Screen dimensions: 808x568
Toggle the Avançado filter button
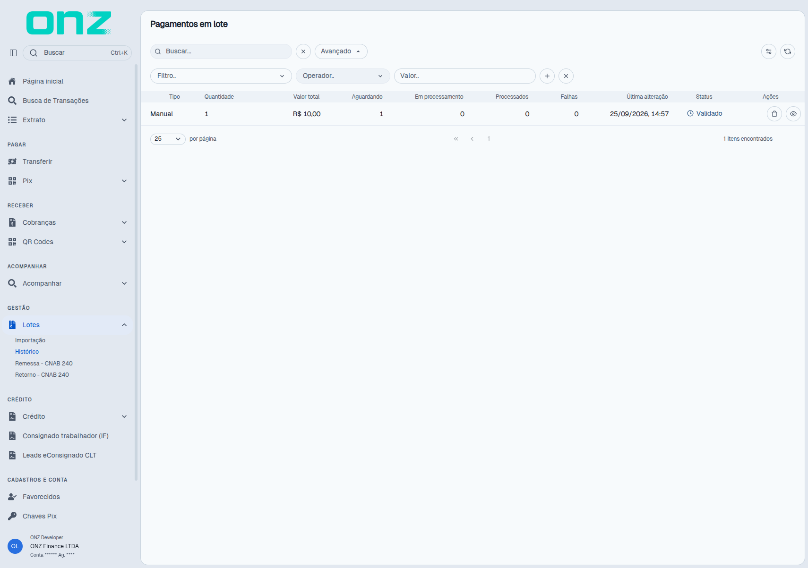click(341, 51)
